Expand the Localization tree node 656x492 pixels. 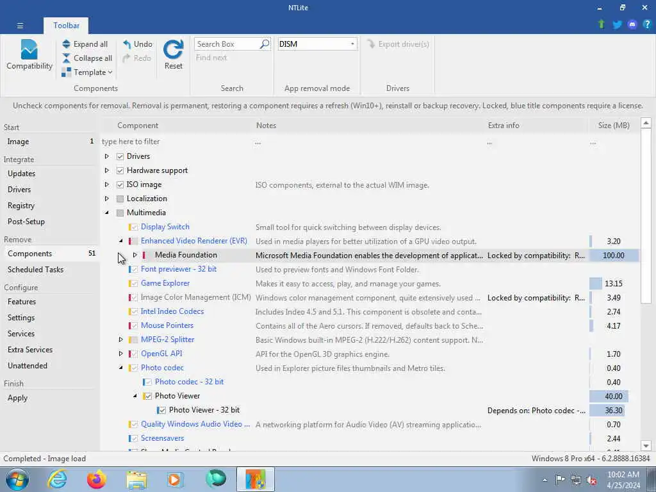tap(107, 199)
